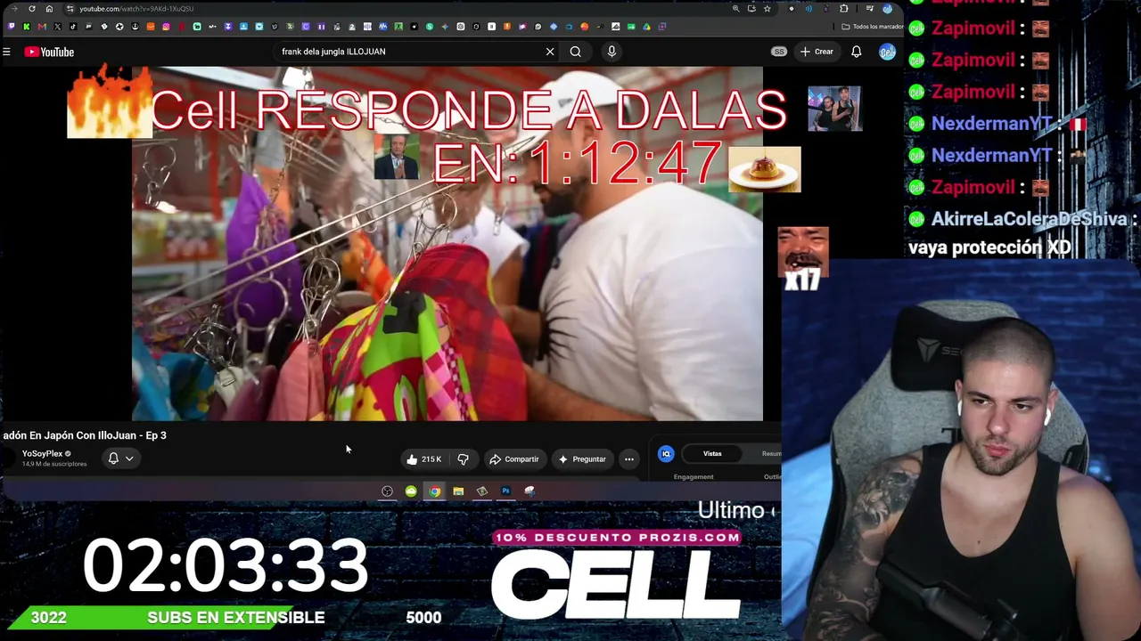Screen dimensions: 1141x641
Task: Click the video title ending with 'Ep 3'
Action: coord(84,435)
